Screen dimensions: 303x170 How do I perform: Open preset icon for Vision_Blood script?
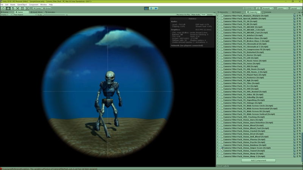coord(297,125)
